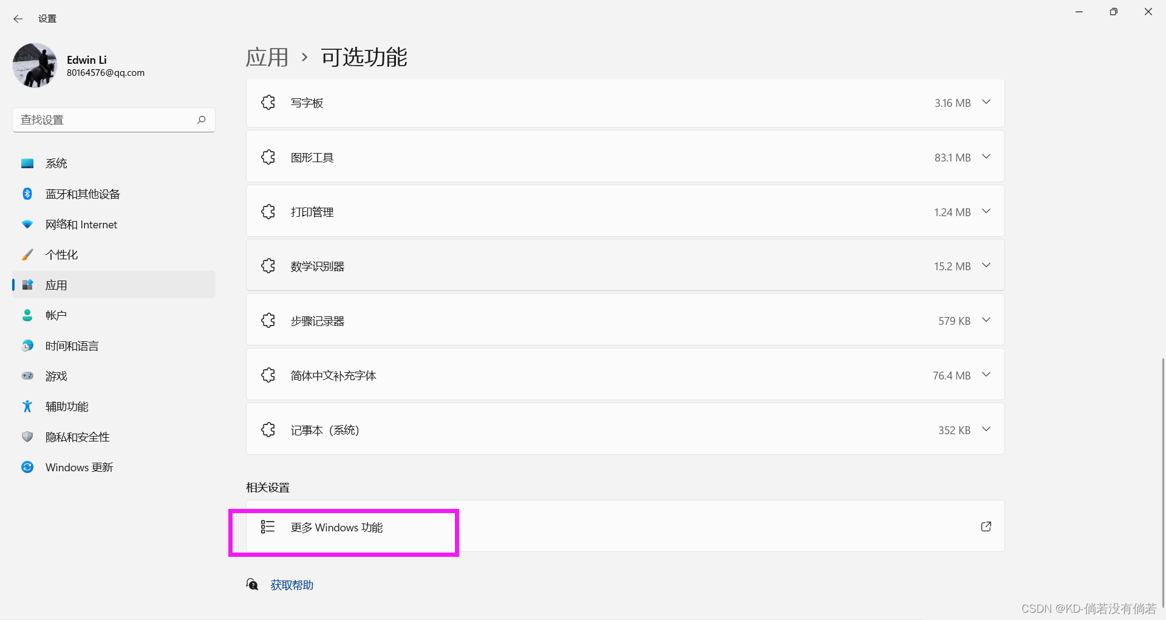The width and height of the screenshot is (1166, 620).
Task: Click the 579 KB size value
Action: (x=954, y=321)
